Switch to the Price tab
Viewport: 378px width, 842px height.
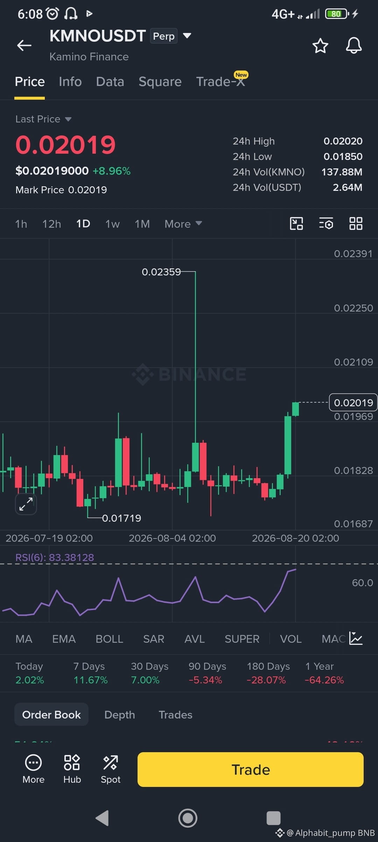click(30, 82)
